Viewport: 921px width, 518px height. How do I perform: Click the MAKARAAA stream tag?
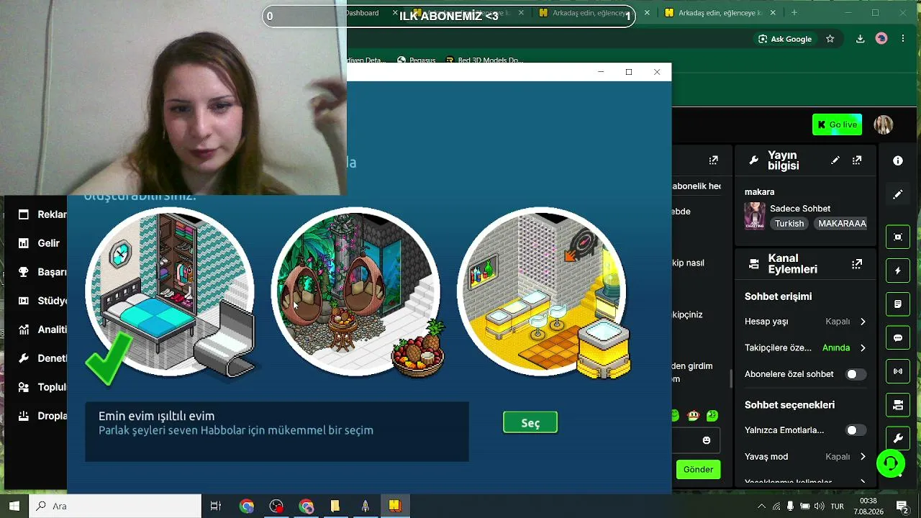842,224
